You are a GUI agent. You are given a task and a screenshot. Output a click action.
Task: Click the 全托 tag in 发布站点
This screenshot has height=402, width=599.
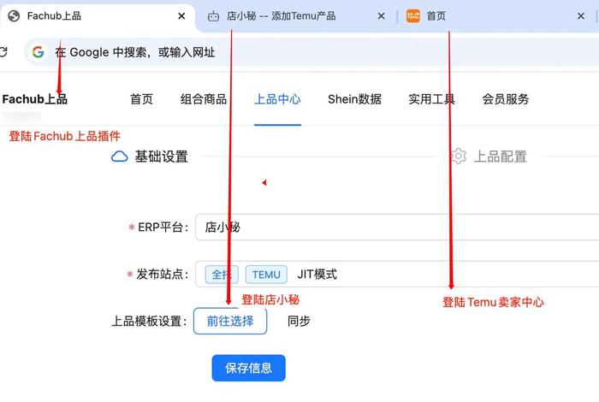tap(222, 275)
